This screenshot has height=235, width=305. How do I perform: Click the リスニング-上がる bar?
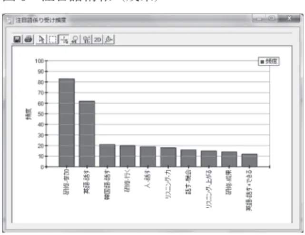tap(209, 159)
